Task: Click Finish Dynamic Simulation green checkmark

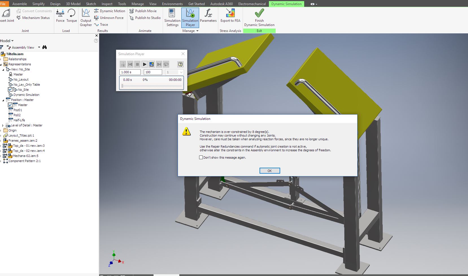Action: click(259, 13)
